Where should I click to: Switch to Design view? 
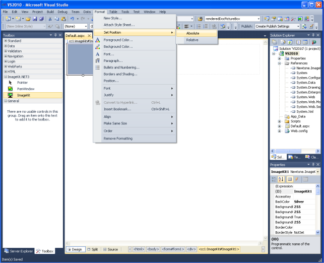click(x=76, y=249)
